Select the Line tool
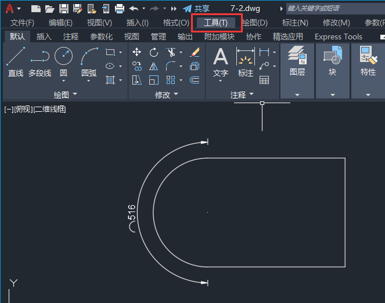 (x=16, y=62)
